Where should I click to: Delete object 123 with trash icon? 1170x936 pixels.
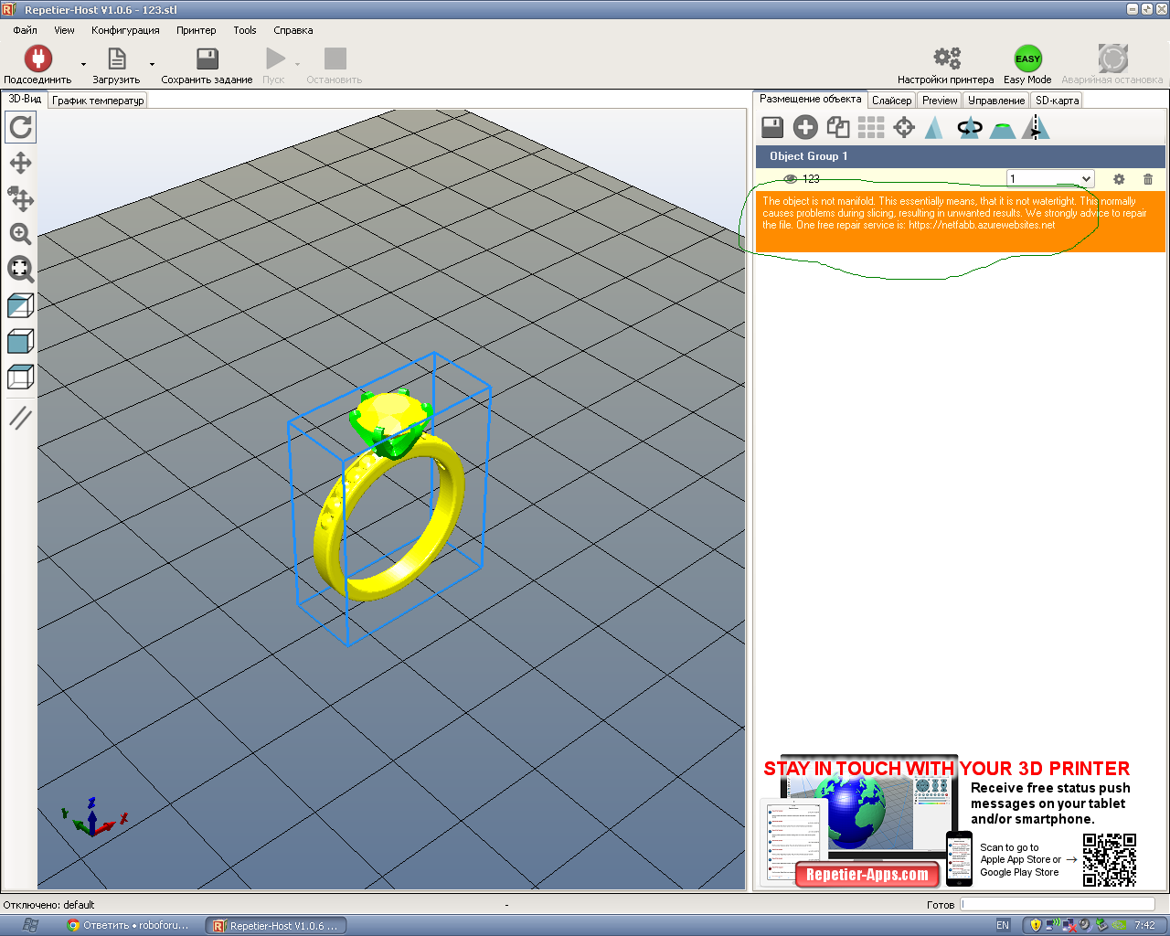coord(1148,179)
